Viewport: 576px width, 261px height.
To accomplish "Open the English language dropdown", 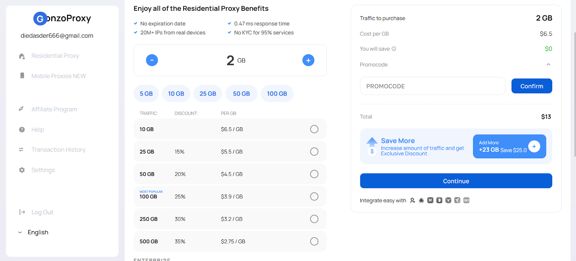I will click(x=33, y=232).
